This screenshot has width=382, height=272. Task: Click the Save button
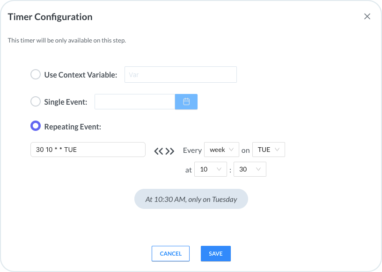[x=216, y=253]
